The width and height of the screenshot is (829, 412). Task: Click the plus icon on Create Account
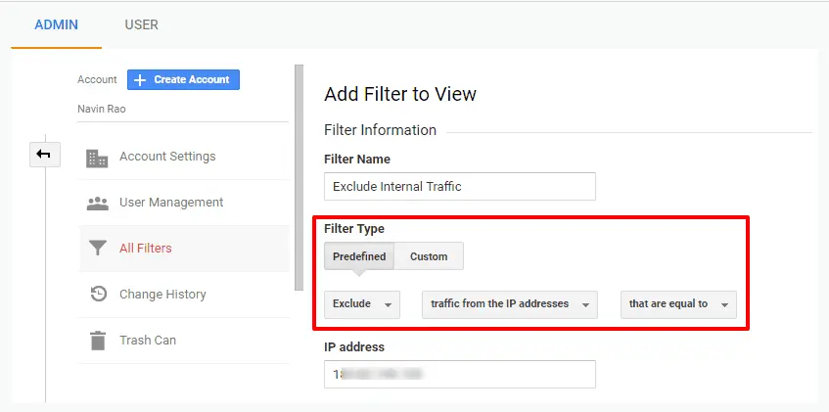click(x=140, y=79)
